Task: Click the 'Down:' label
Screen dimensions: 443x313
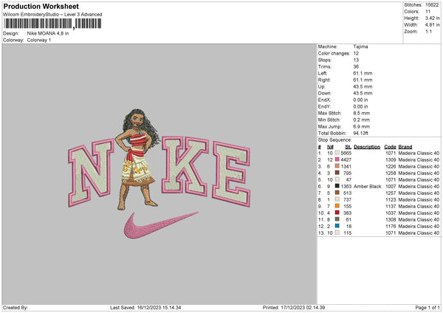Action: tap(324, 93)
